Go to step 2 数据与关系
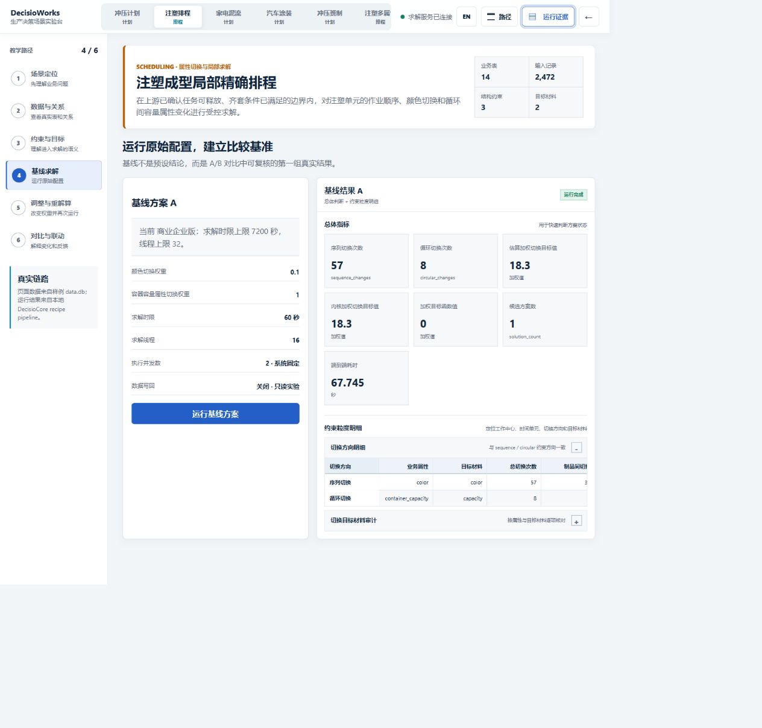 tap(54, 111)
